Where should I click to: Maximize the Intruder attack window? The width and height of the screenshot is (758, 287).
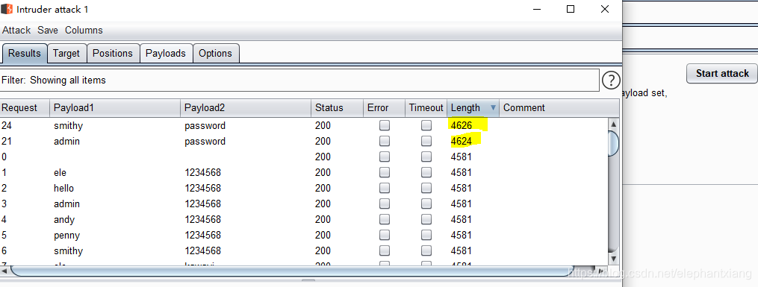pos(571,9)
